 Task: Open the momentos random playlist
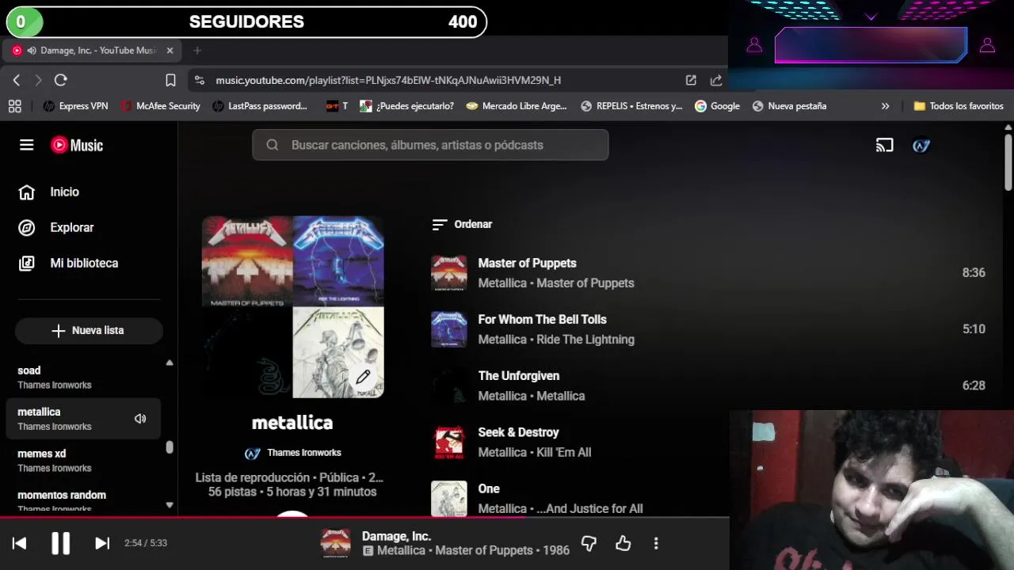pyautogui.click(x=83, y=501)
